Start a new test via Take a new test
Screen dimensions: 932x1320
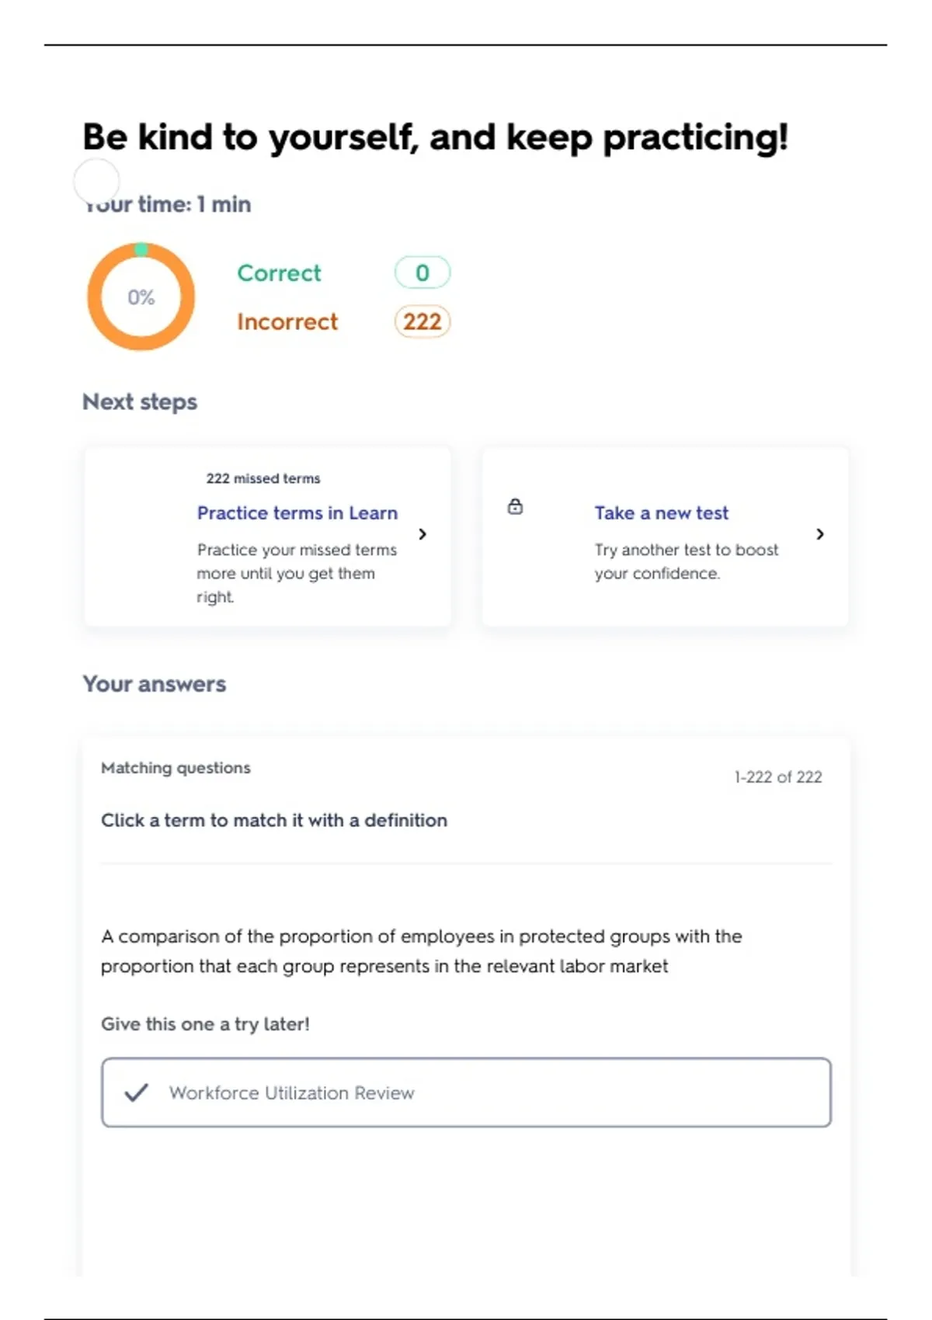[x=661, y=513]
